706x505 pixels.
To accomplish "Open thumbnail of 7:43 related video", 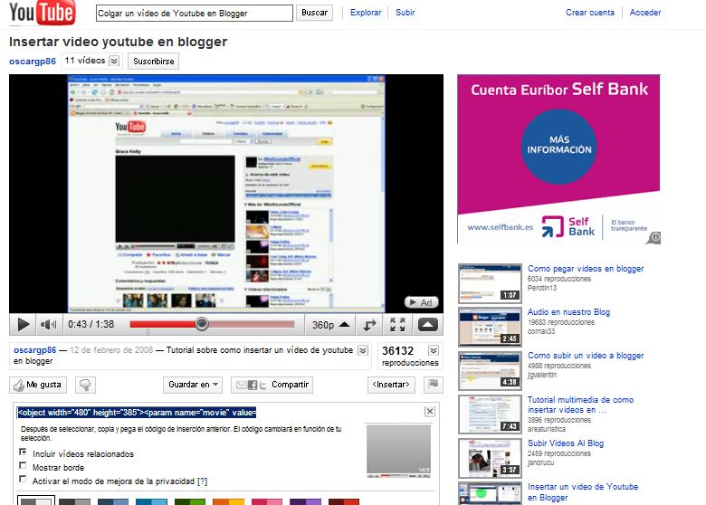I will (490, 414).
